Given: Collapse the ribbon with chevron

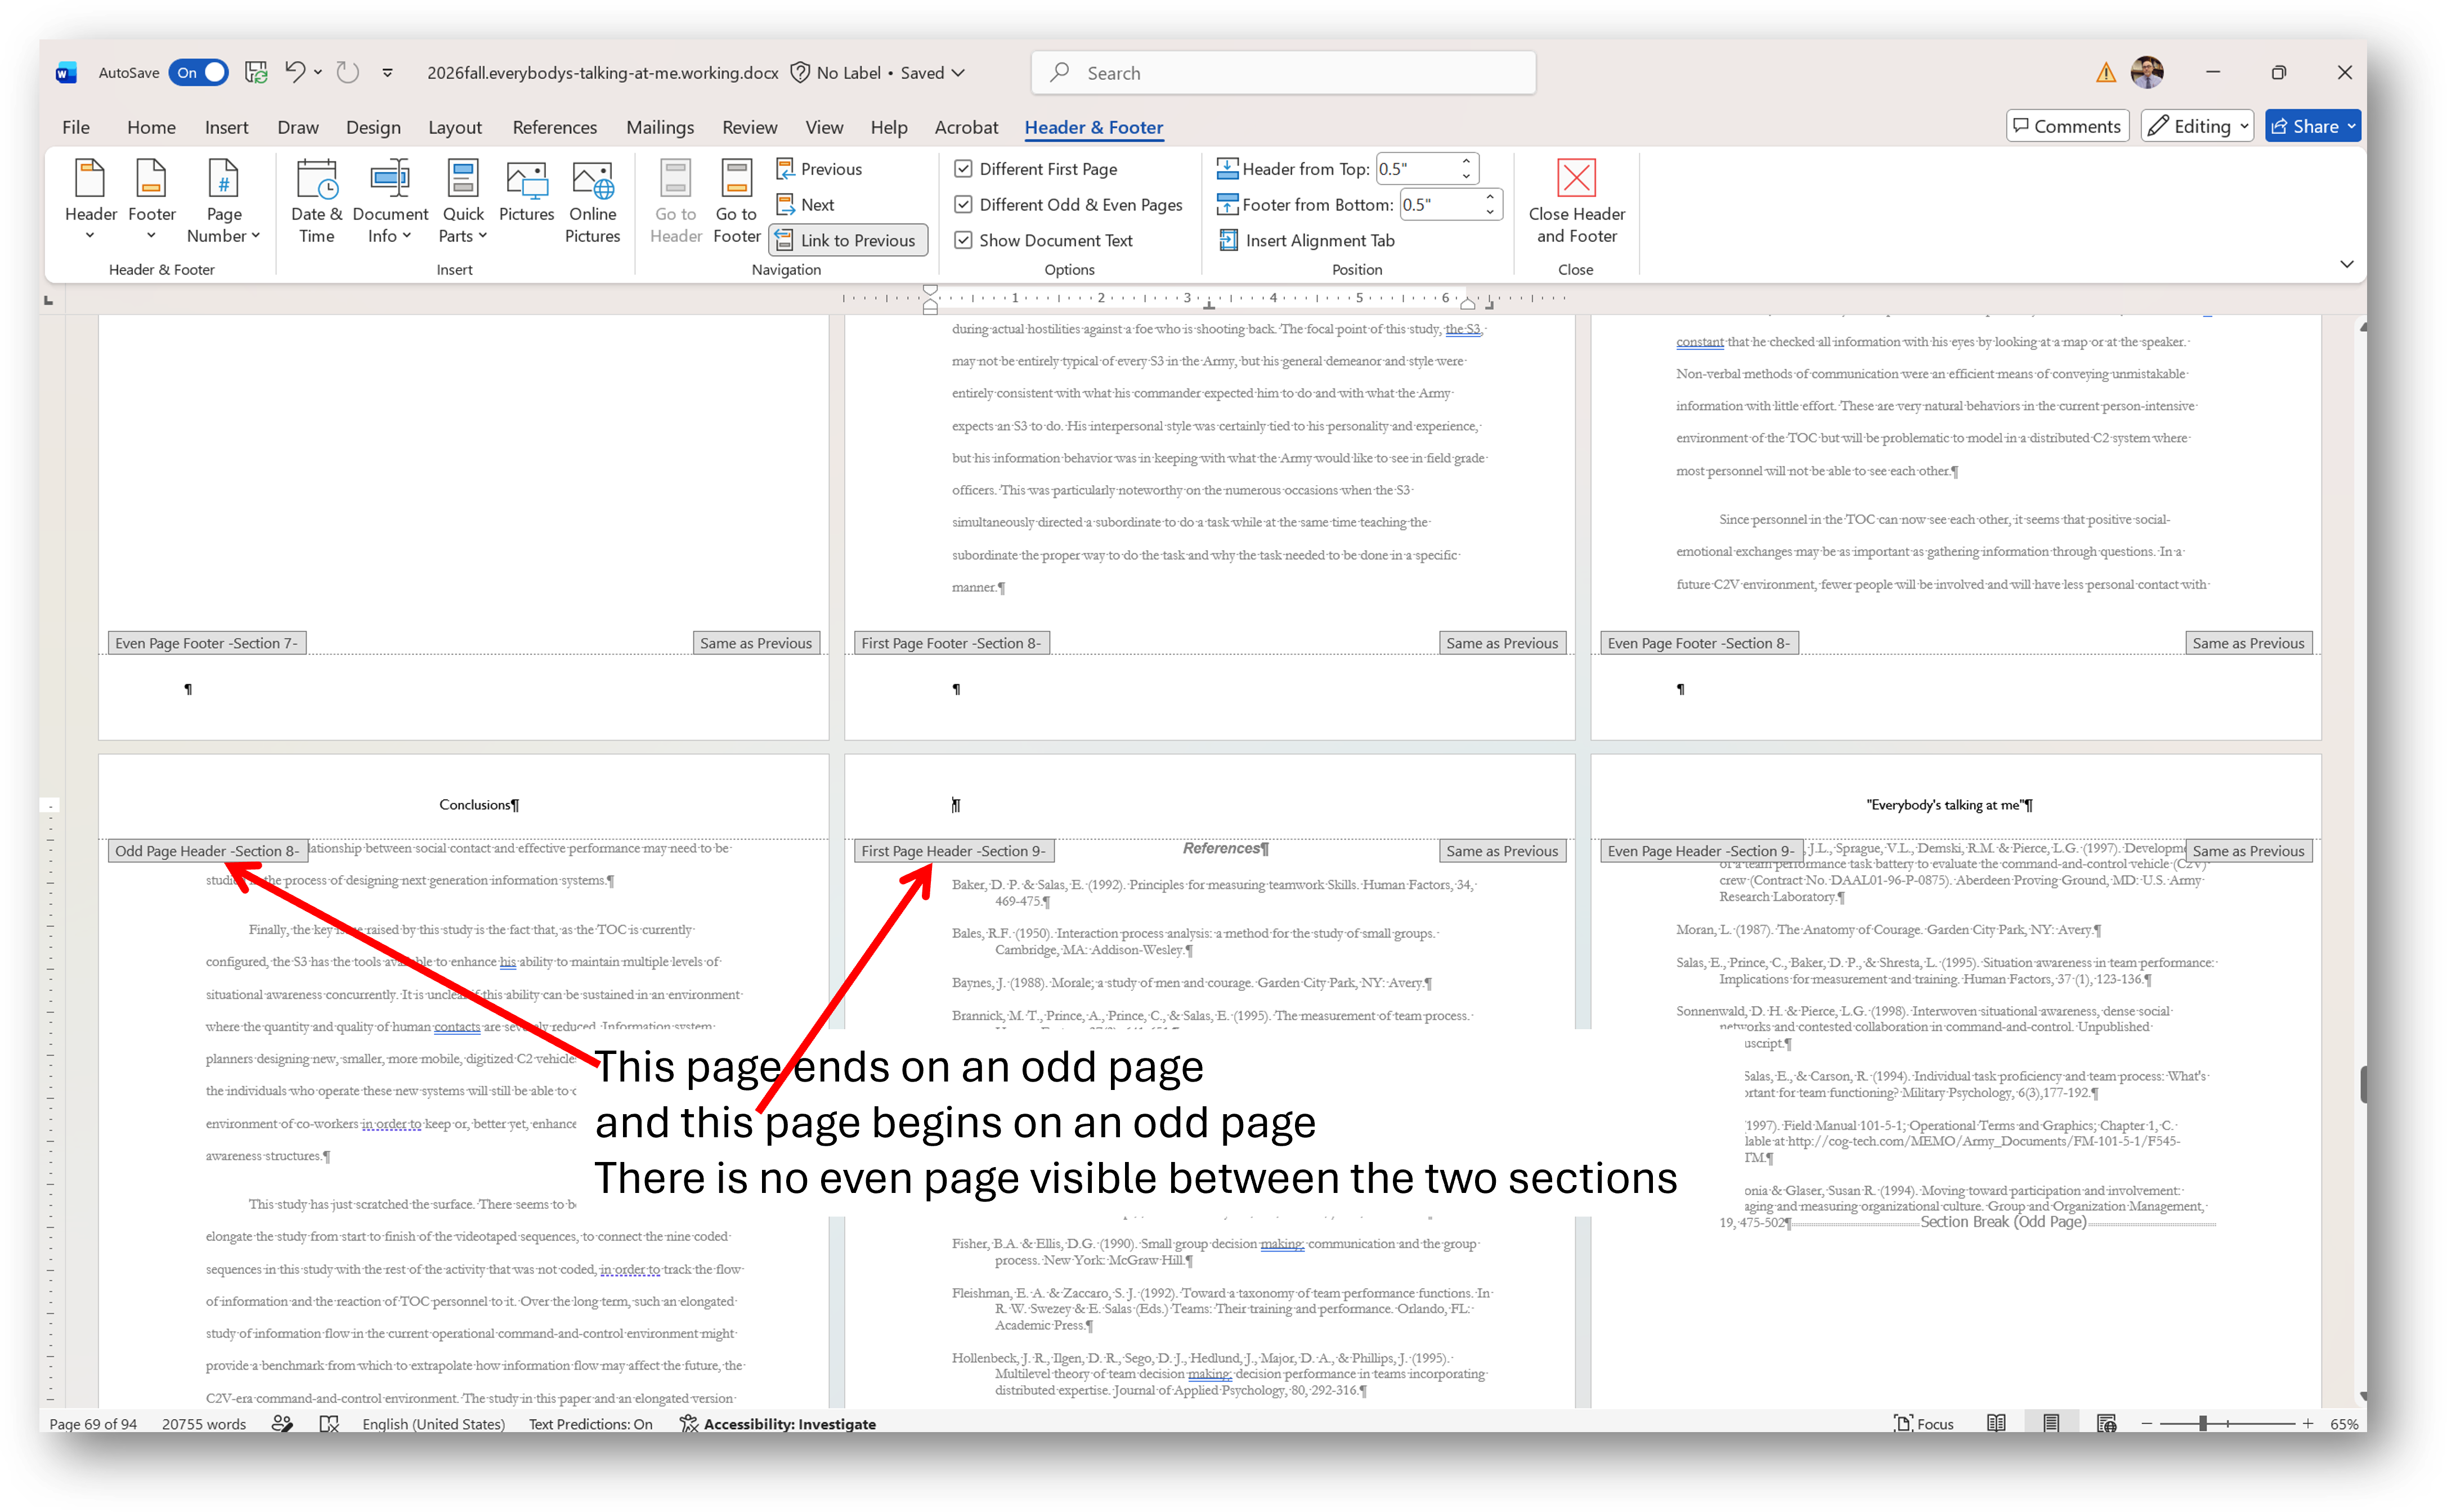Looking at the screenshot, I should [x=2346, y=264].
